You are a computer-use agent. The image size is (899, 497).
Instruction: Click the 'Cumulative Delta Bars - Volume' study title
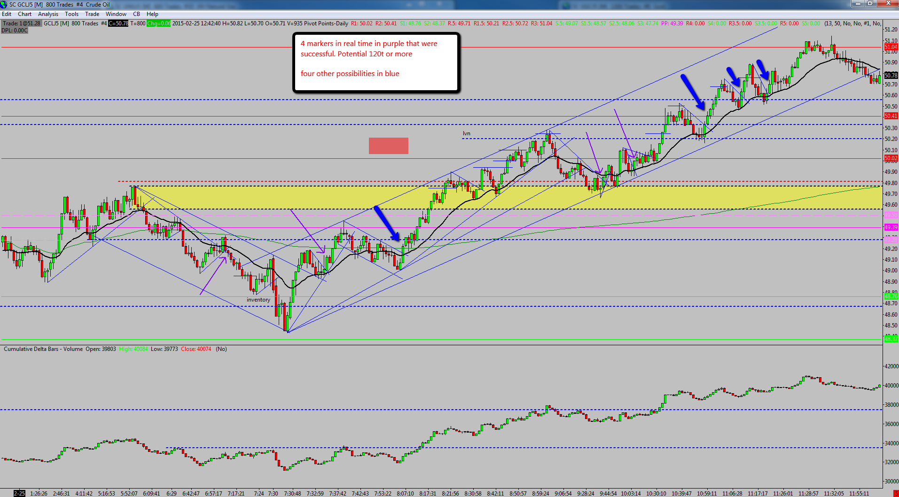click(x=43, y=349)
